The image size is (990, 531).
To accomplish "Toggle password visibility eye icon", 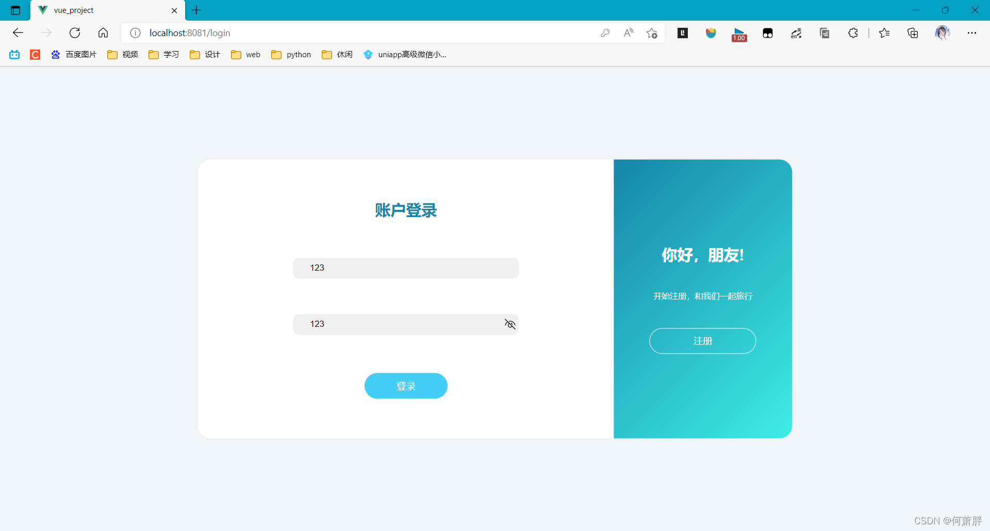I will pos(509,324).
